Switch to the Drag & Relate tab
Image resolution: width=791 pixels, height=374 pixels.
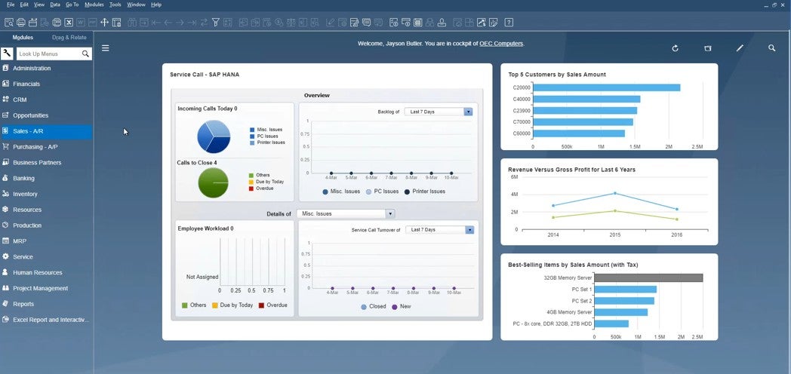(x=69, y=37)
